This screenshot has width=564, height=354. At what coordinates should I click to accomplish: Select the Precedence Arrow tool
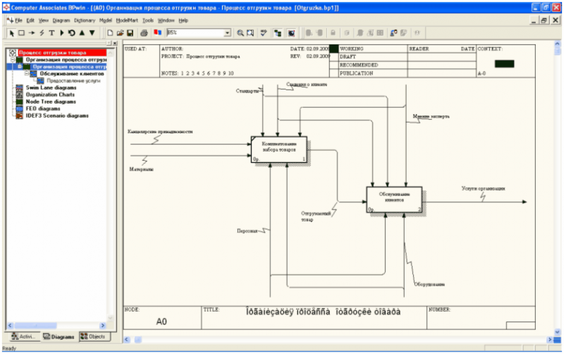coord(32,33)
